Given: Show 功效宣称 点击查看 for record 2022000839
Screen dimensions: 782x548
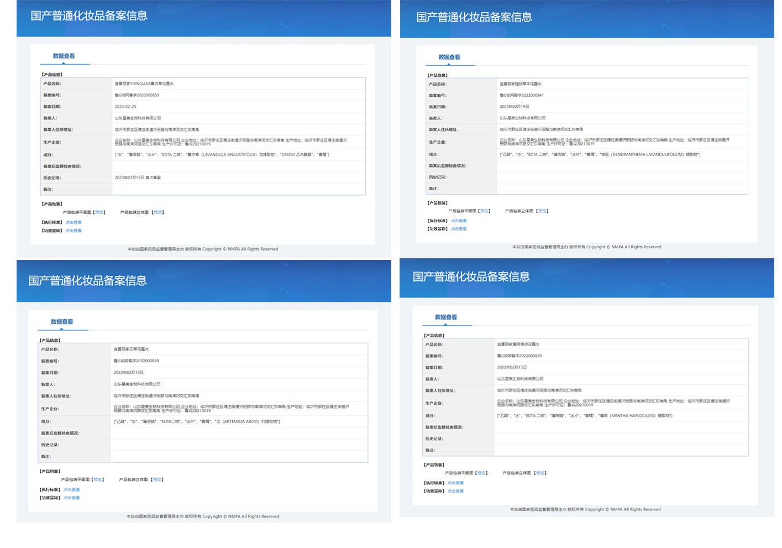Looking at the screenshot, I should (456, 490).
